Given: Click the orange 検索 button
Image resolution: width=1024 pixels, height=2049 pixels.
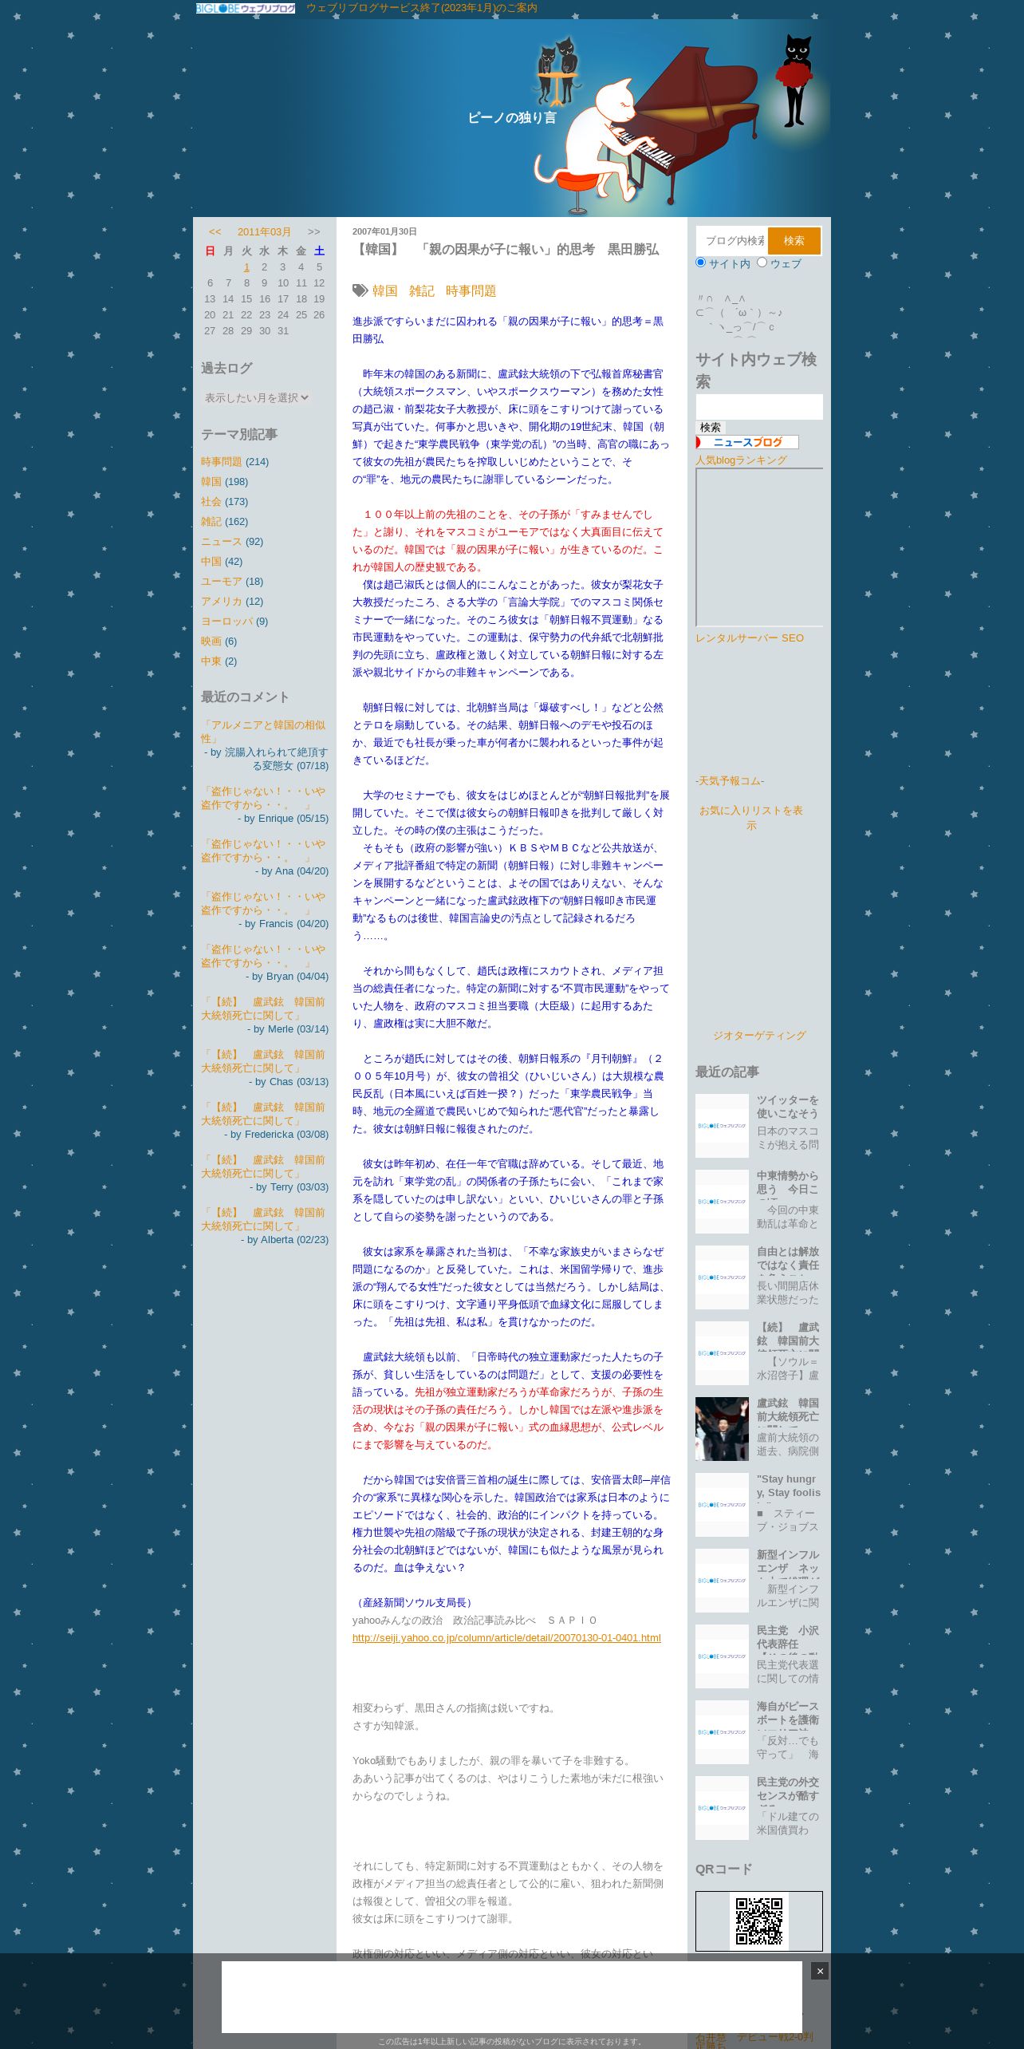Looking at the screenshot, I should (794, 241).
